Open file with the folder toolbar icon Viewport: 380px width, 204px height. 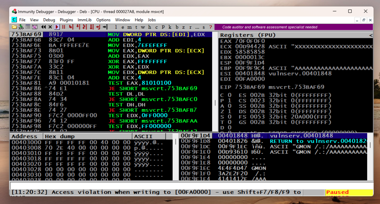[14, 27]
